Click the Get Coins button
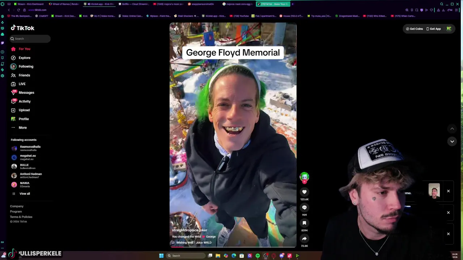 [414, 29]
